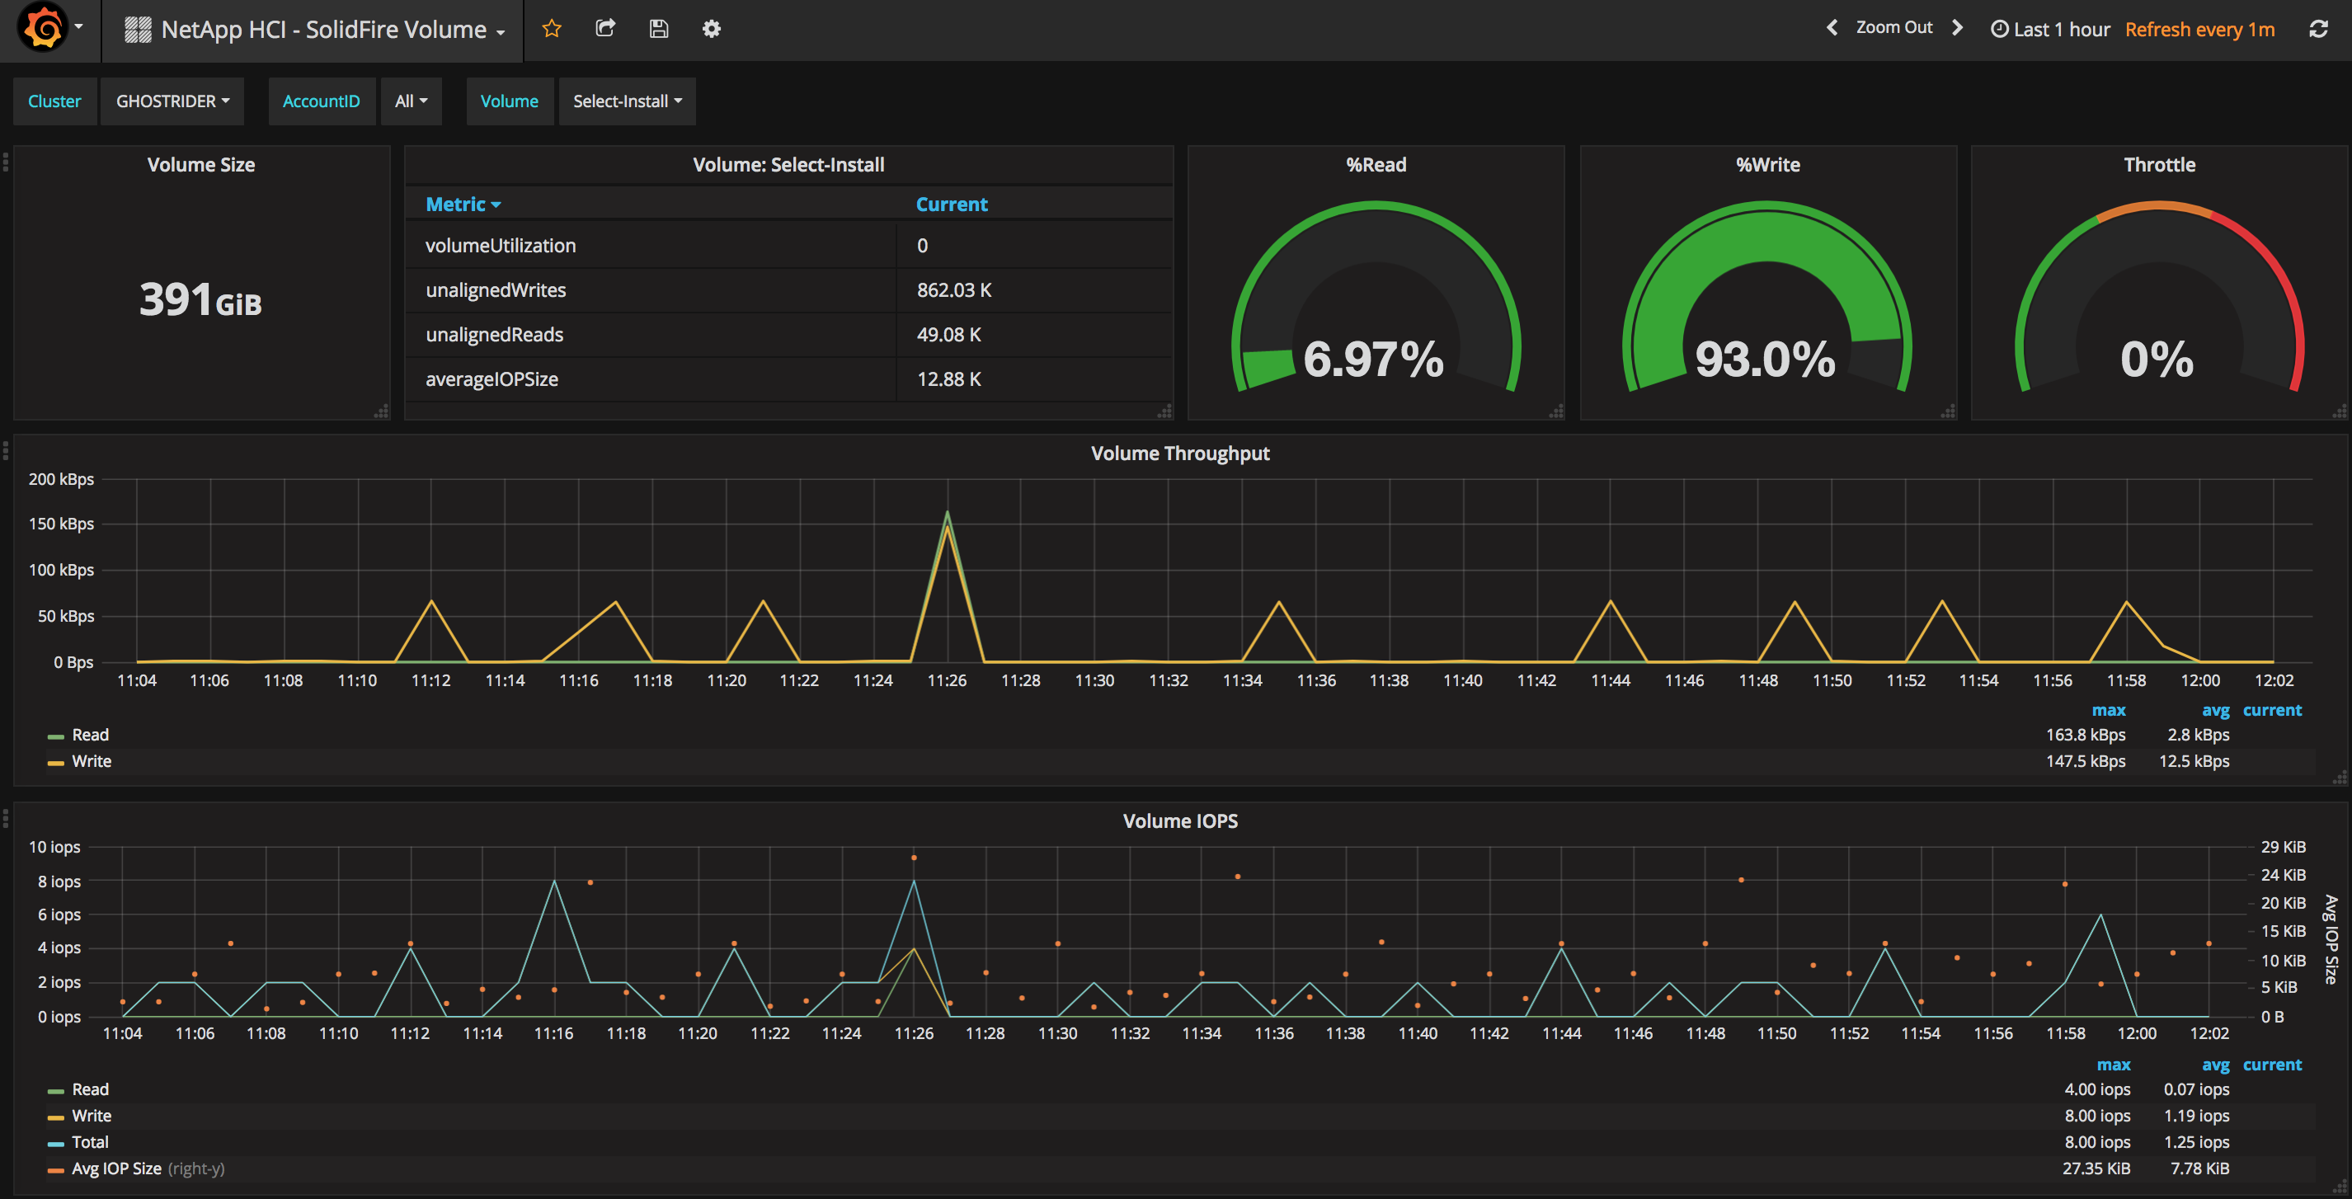This screenshot has height=1199, width=2352.
Task: Shift time range backward with left arrow
Action: (1832, 27)
